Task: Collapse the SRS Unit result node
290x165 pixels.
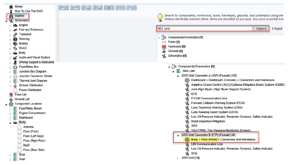Action: coord(173,72)
